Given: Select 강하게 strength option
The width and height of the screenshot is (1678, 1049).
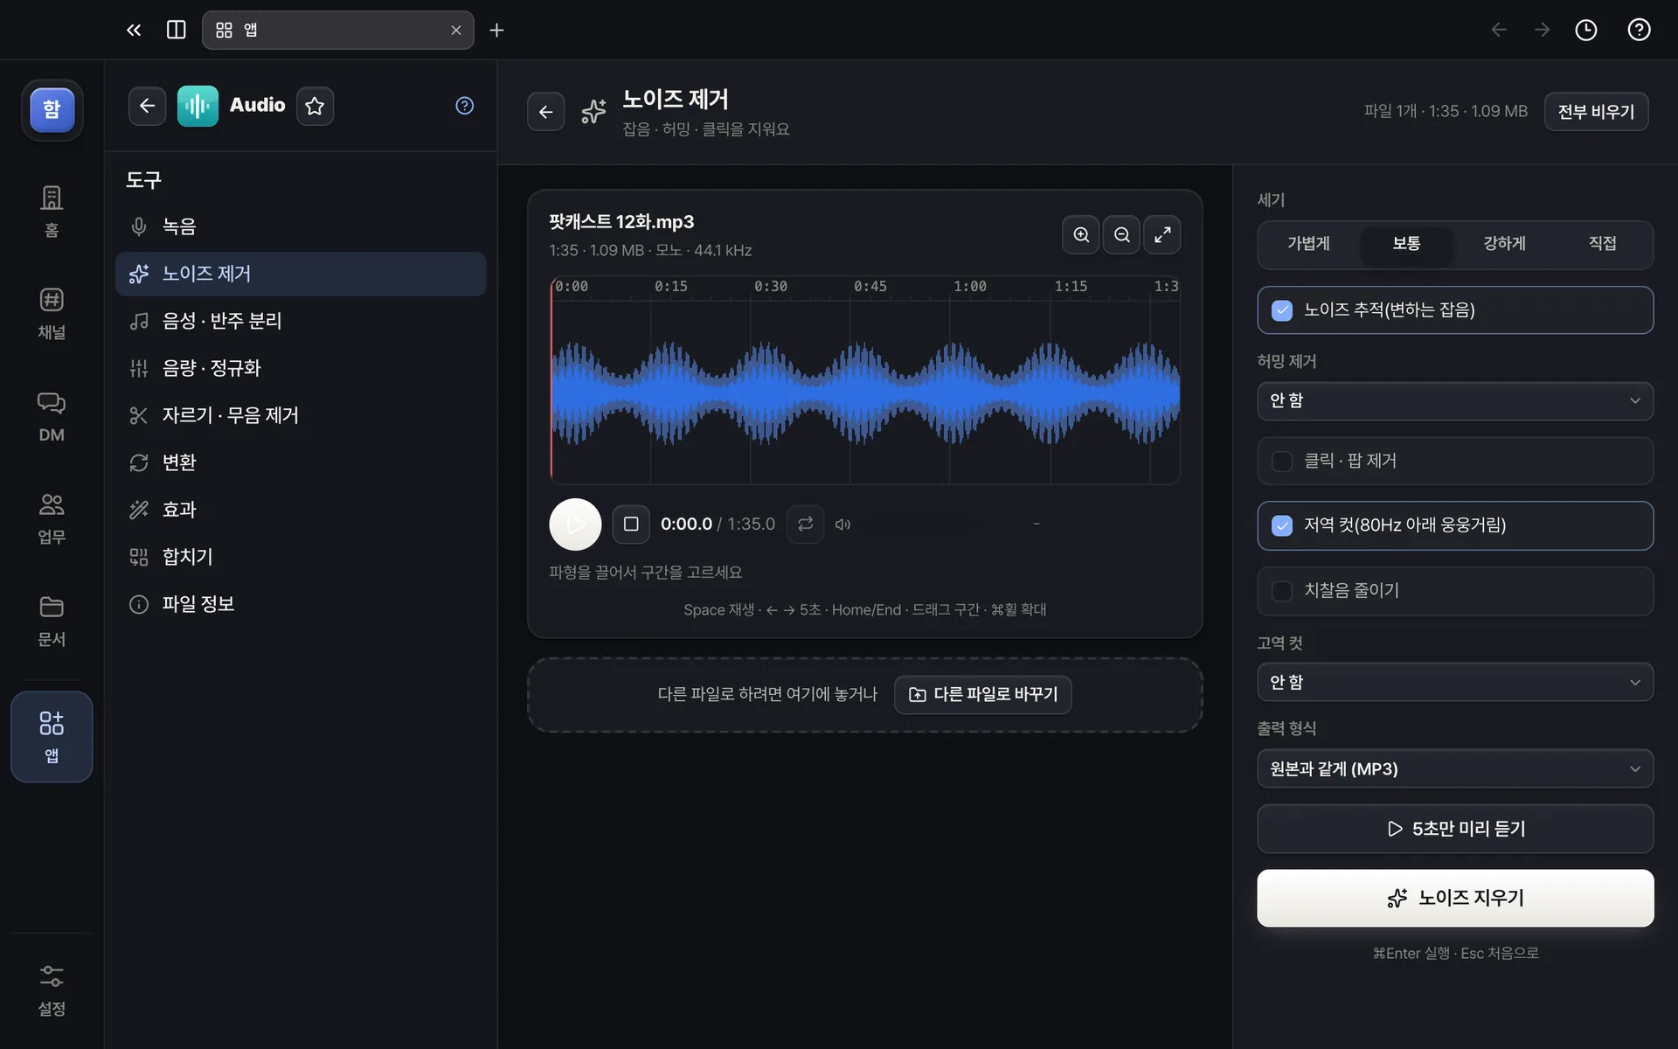Looking at the screenshot, I should click(1504, 244).
